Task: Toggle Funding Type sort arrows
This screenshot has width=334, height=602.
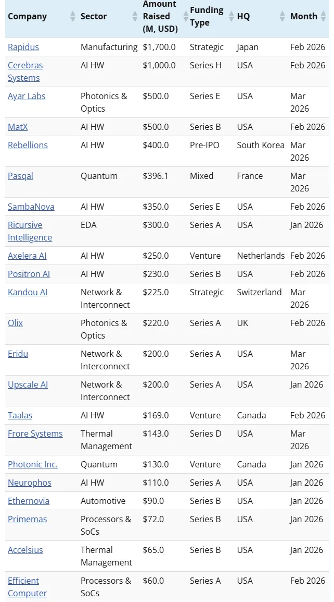Action: tap(231, 17)
